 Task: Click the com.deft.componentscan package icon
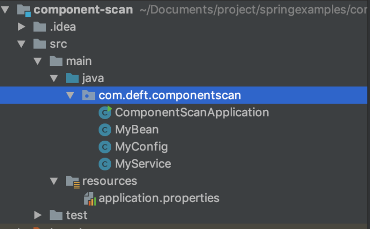pos(89,95)
